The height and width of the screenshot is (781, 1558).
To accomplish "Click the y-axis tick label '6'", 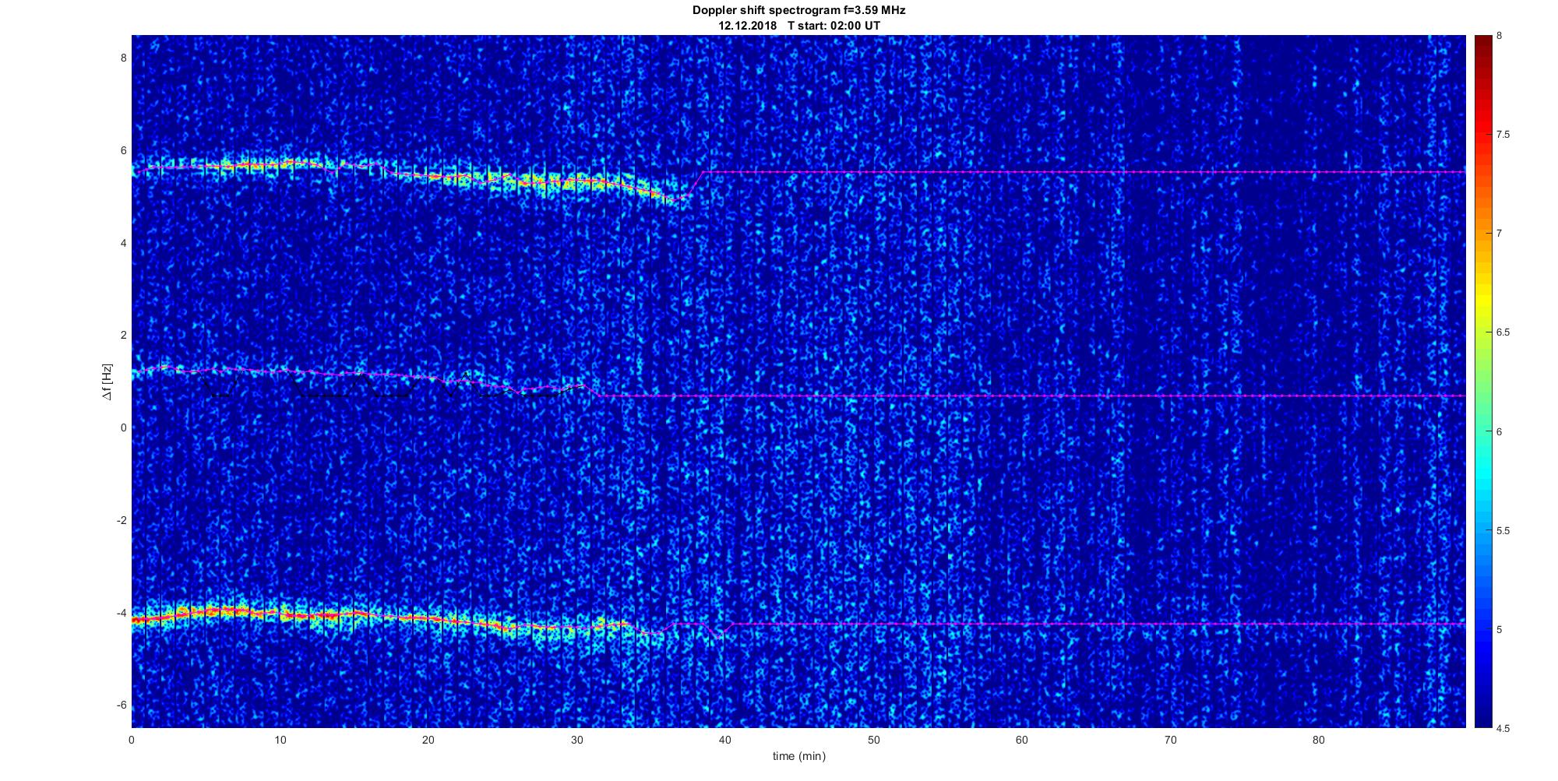I will [x=123, y=151].
